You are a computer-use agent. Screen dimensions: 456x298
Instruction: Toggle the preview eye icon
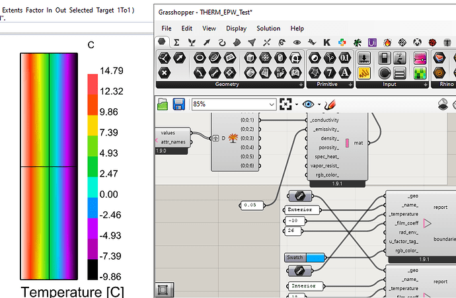[309, 104]
